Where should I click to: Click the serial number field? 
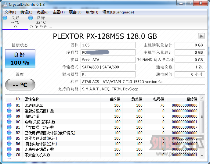point(108,52)
